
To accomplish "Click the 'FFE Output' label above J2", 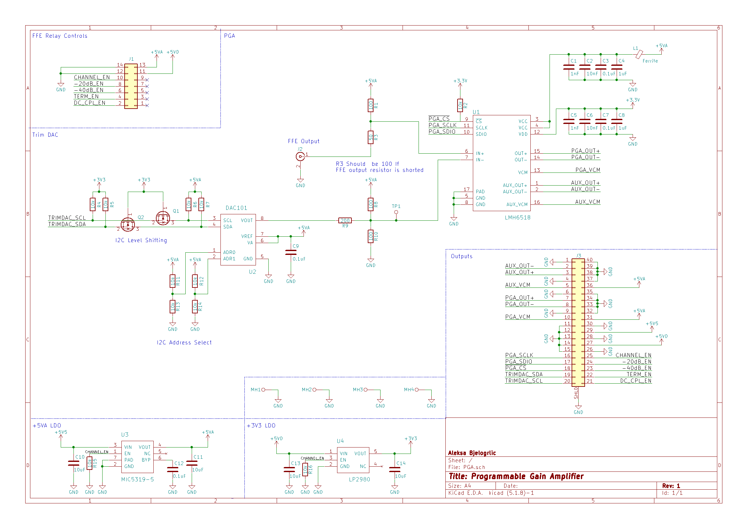I will [304, 141].
